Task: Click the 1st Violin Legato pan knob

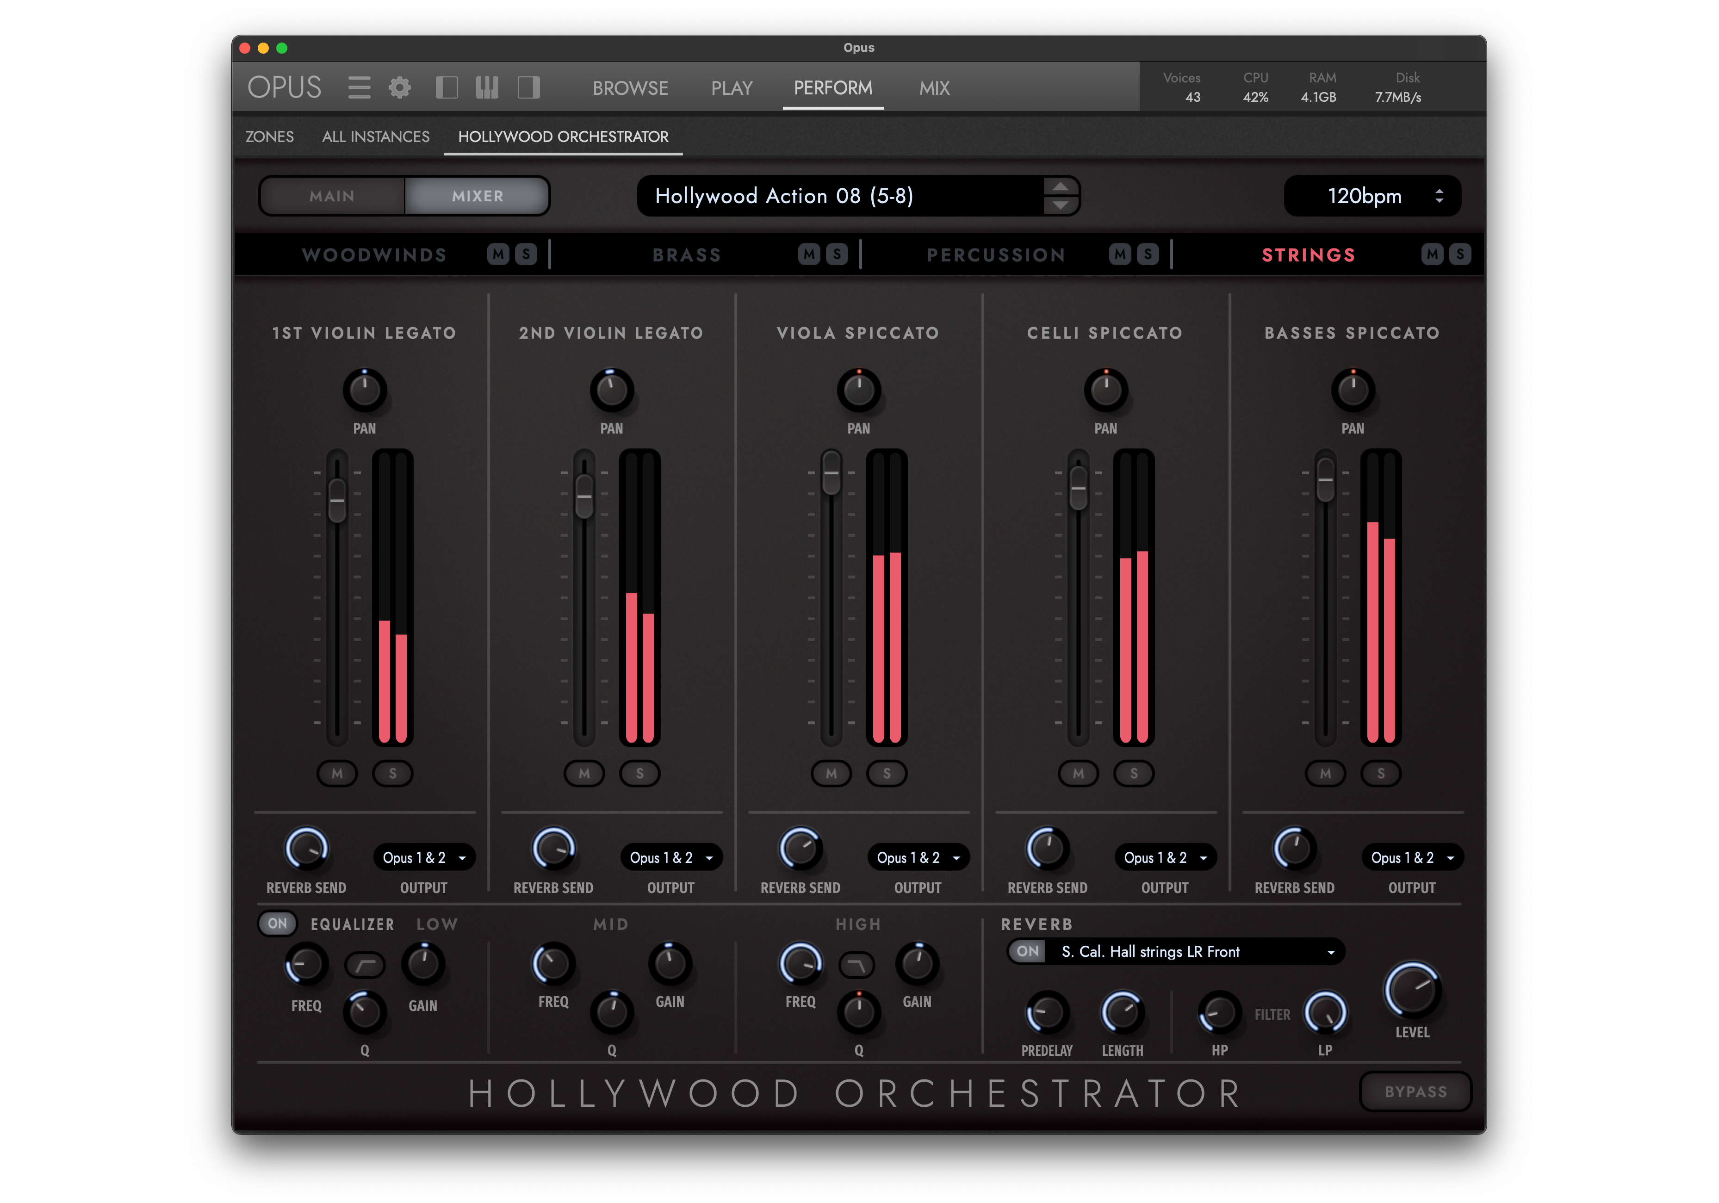Action: tap(365, 390)
